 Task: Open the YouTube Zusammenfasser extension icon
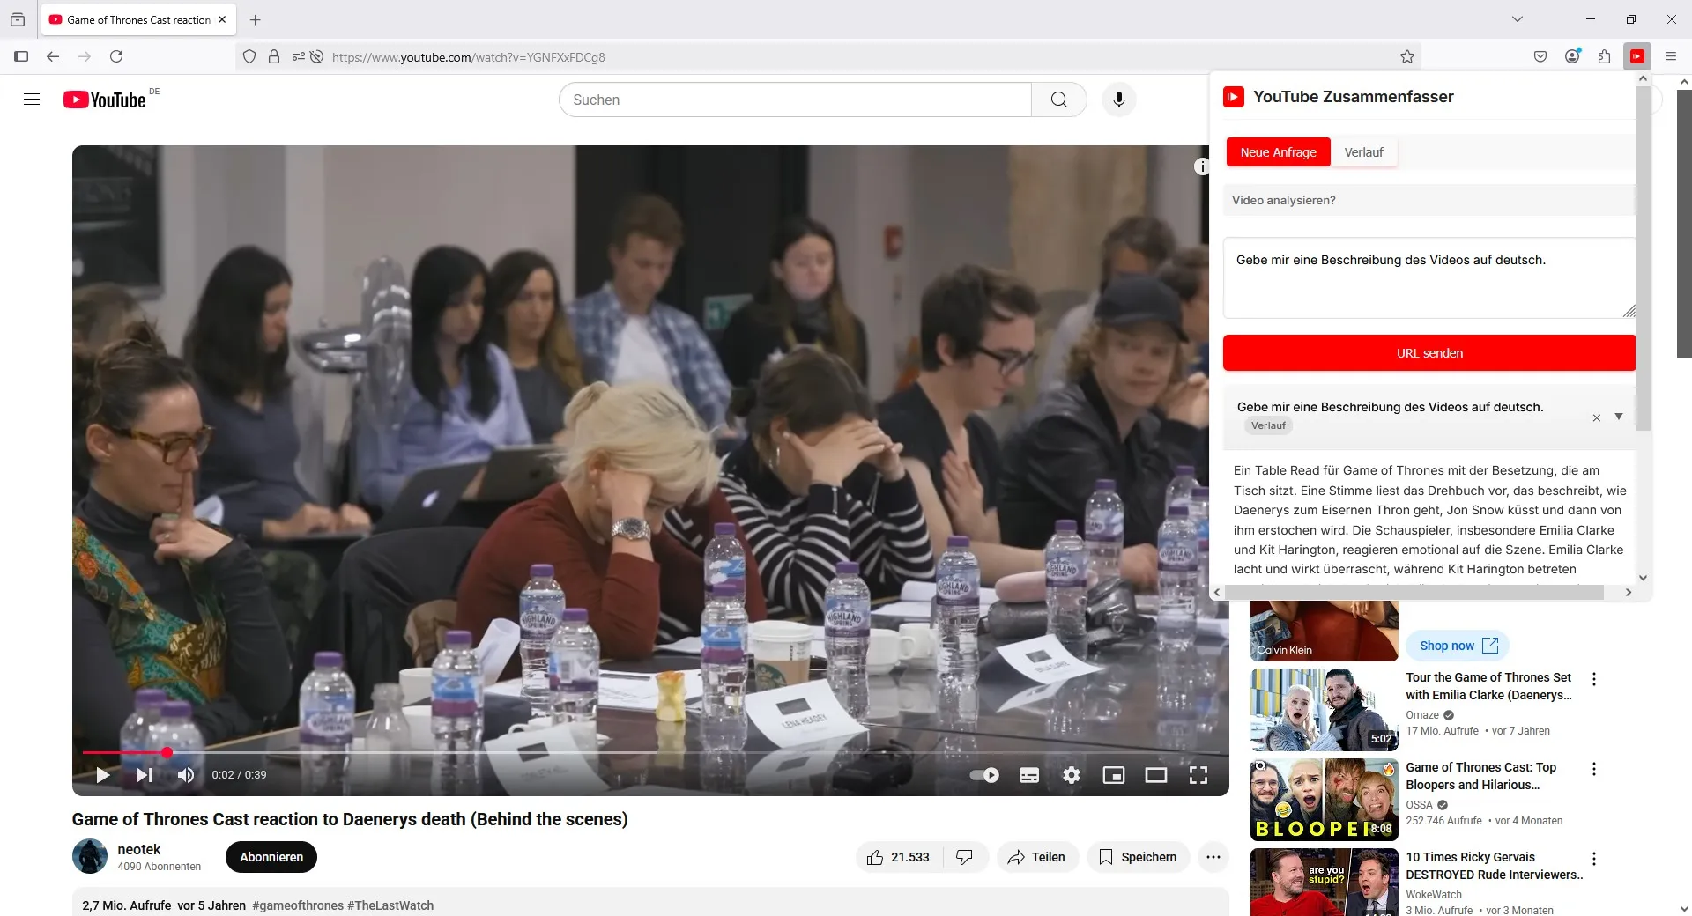click(x=1637, y=56)
